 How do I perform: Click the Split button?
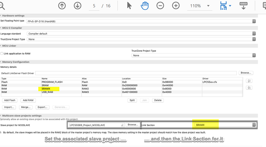[x=132, y=100]
